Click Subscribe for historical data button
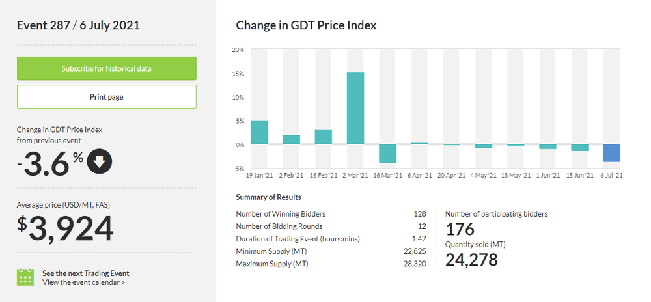Viewport: 651px width, 302px height. pyautogui.click(x=106, y=68)
